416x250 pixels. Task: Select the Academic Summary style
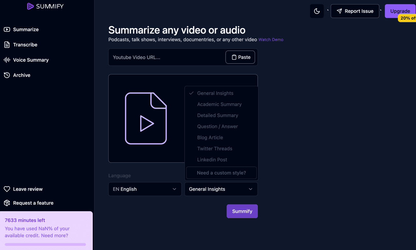tap(219, 104)
